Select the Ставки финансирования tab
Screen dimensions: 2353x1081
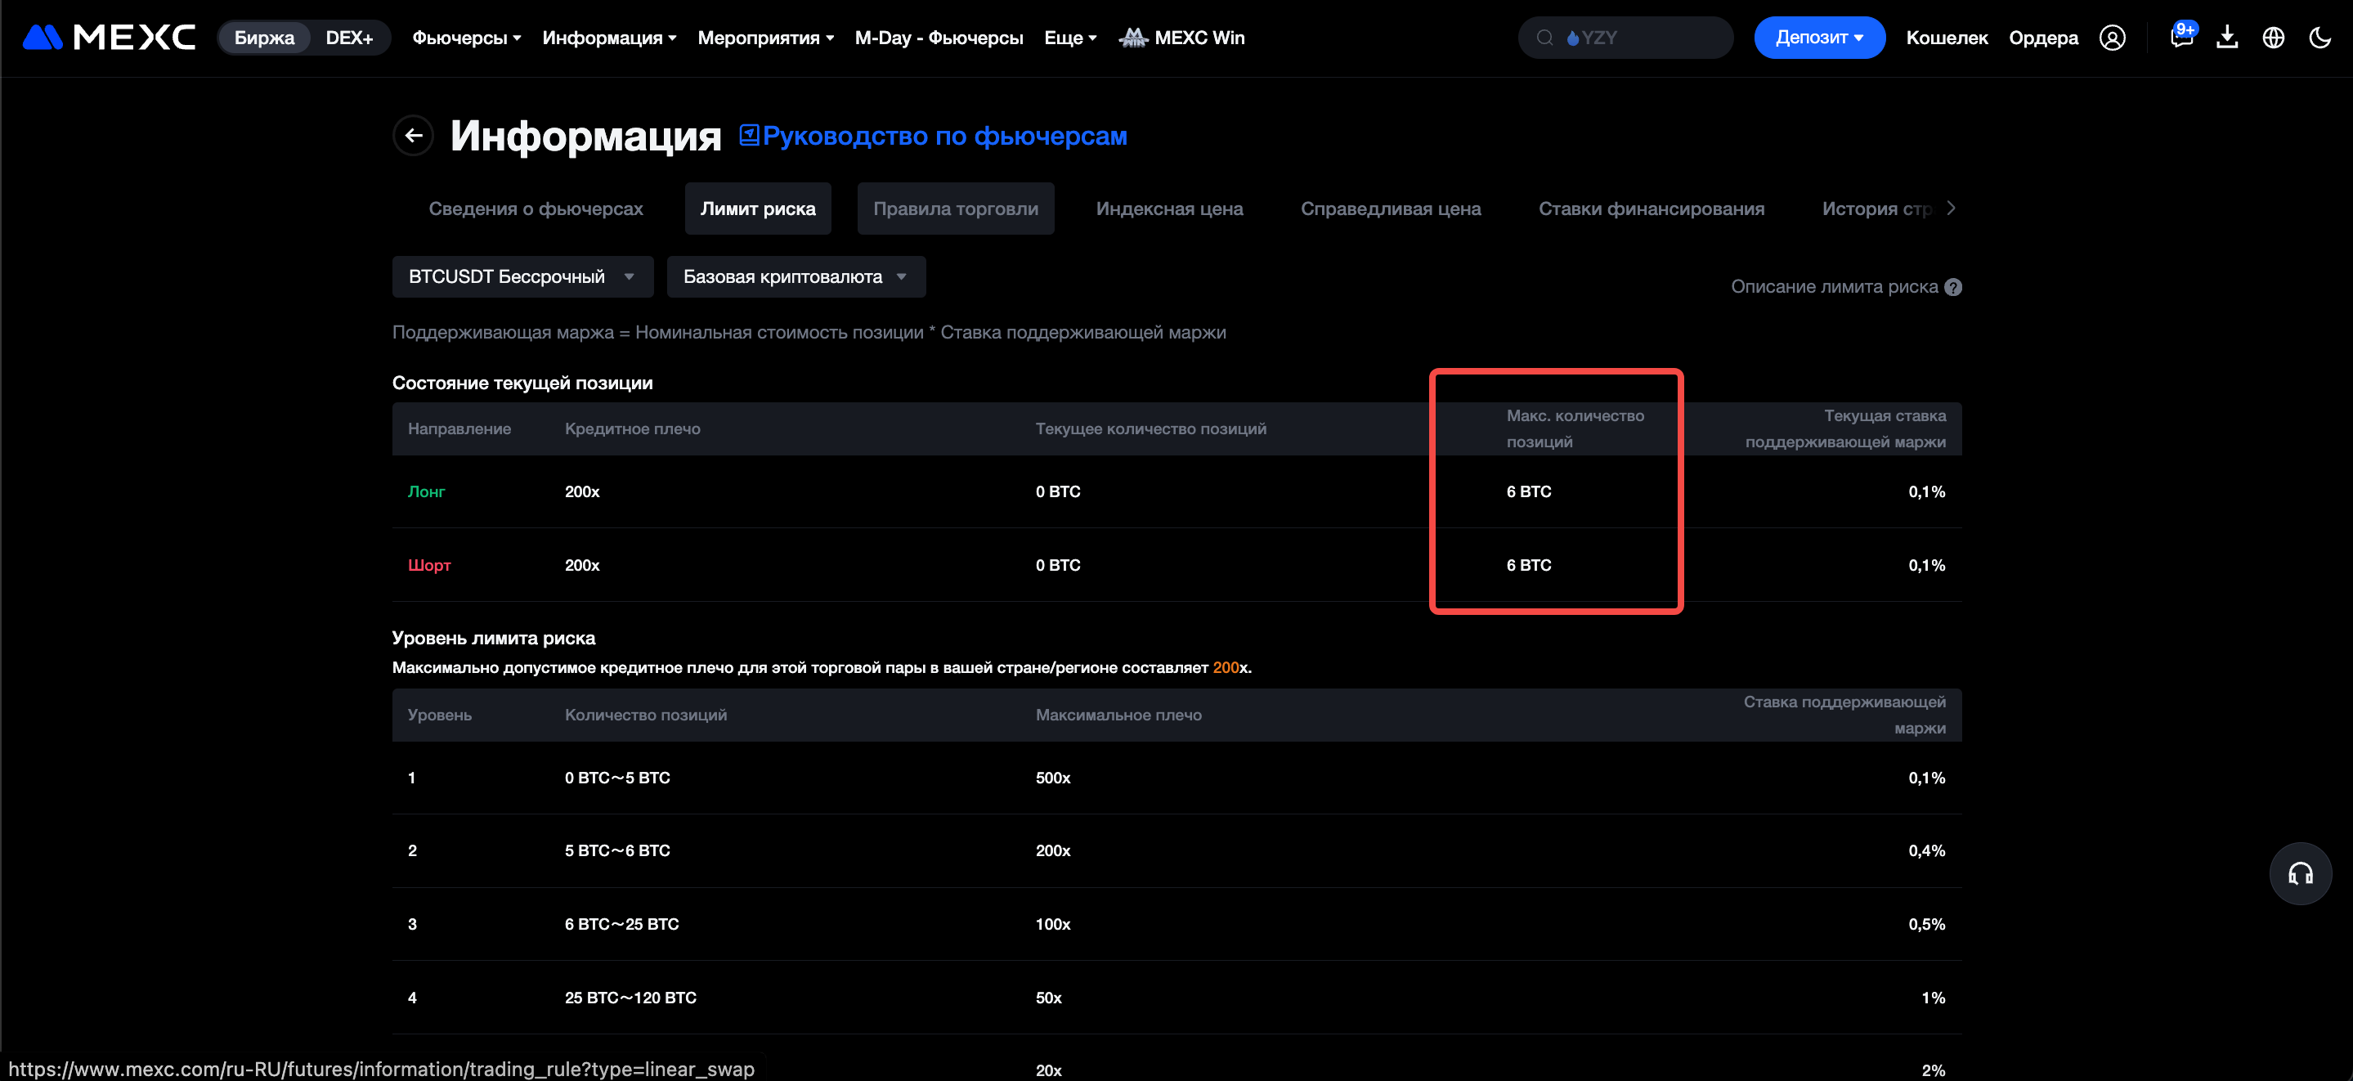click(1651, 209)
